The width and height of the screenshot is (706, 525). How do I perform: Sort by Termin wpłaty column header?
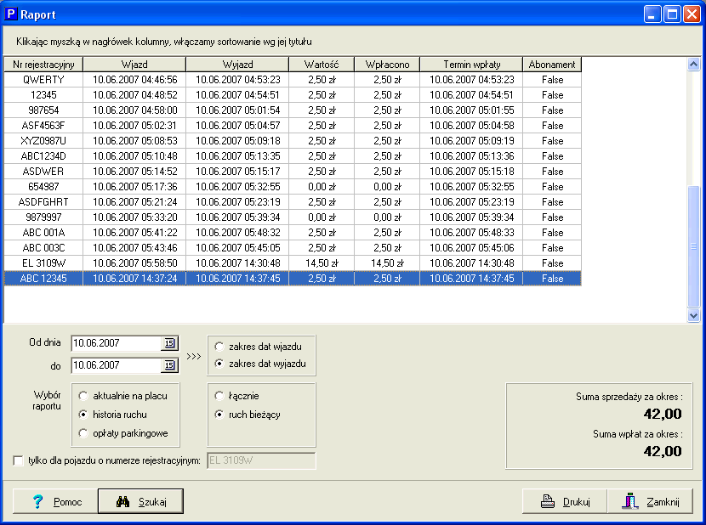(471, 65)
